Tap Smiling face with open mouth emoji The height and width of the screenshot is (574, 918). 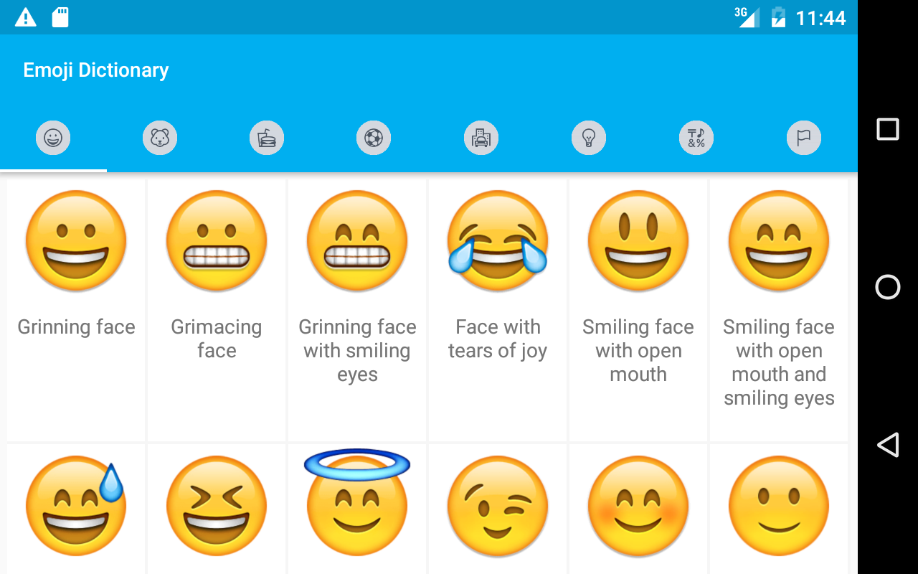[638, 310]
